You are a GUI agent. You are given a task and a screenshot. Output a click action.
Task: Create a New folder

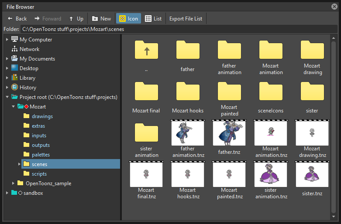(x=101, y=19)
